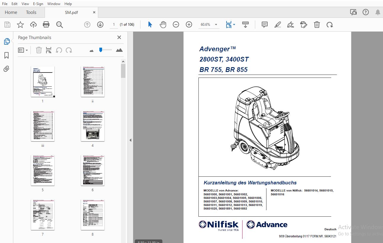The height and width of the screenshot is (243, 383).
Task: Save the file with the floppy disk icon
Action: coord(7,25)
